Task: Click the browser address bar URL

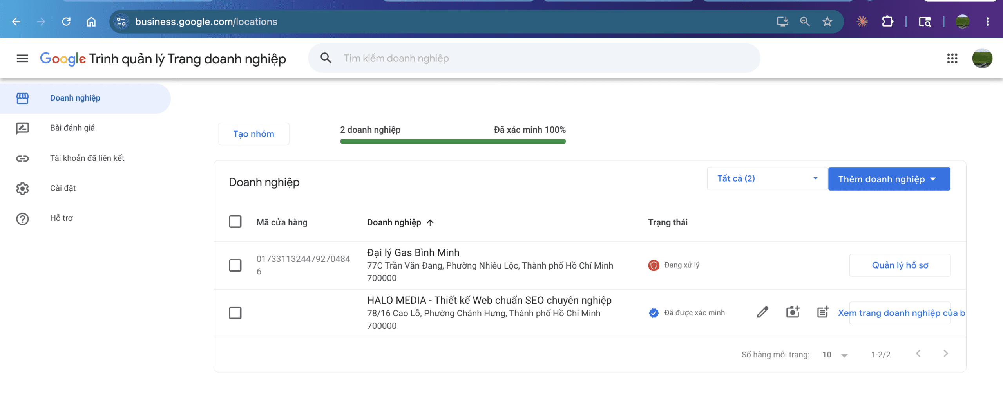Action: [206, 22]
